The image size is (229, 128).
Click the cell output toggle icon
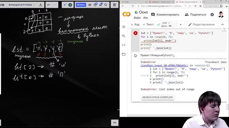[136, 56]
